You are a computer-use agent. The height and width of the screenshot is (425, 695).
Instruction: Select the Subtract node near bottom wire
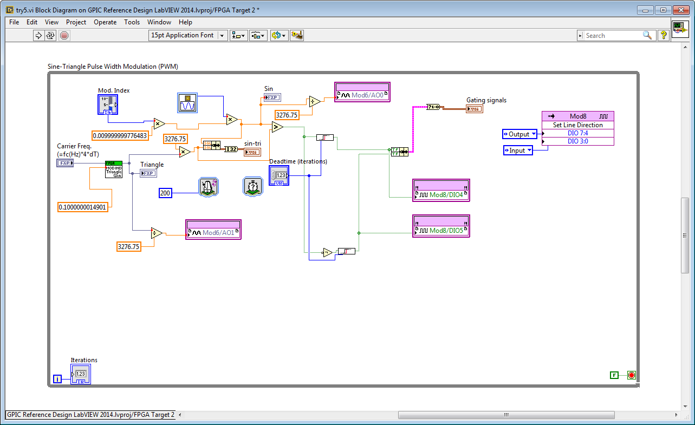pos(328,252)
